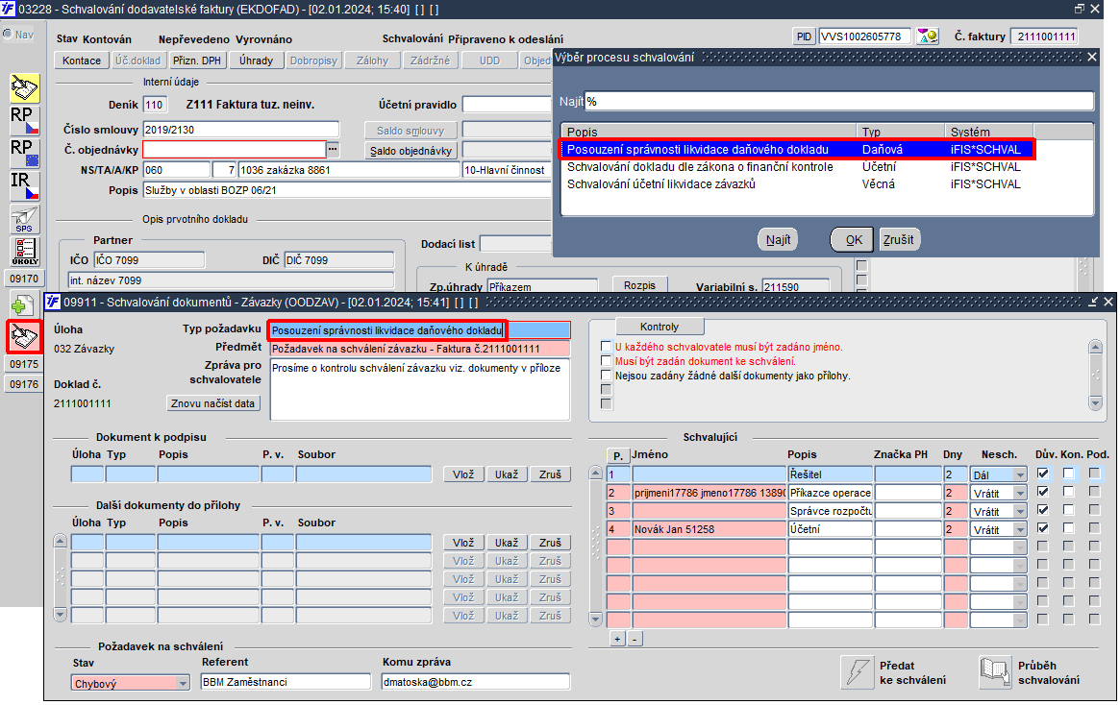Open the Kontace tab
Screen dimensions: 1120x705
(82, 61)
